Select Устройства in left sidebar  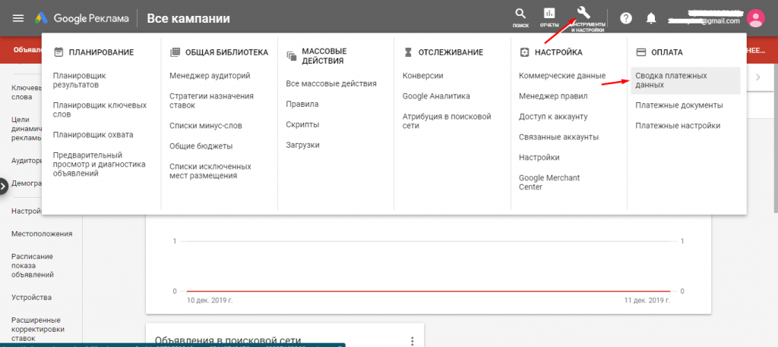click(31, 298)
